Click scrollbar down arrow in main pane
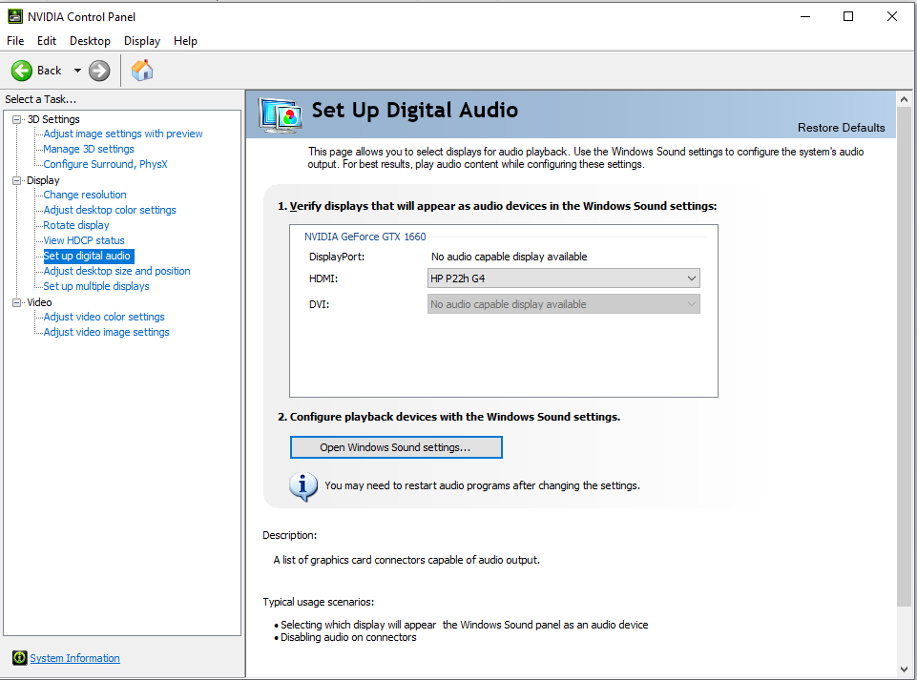The image size is (917, 680). [904, 670]
